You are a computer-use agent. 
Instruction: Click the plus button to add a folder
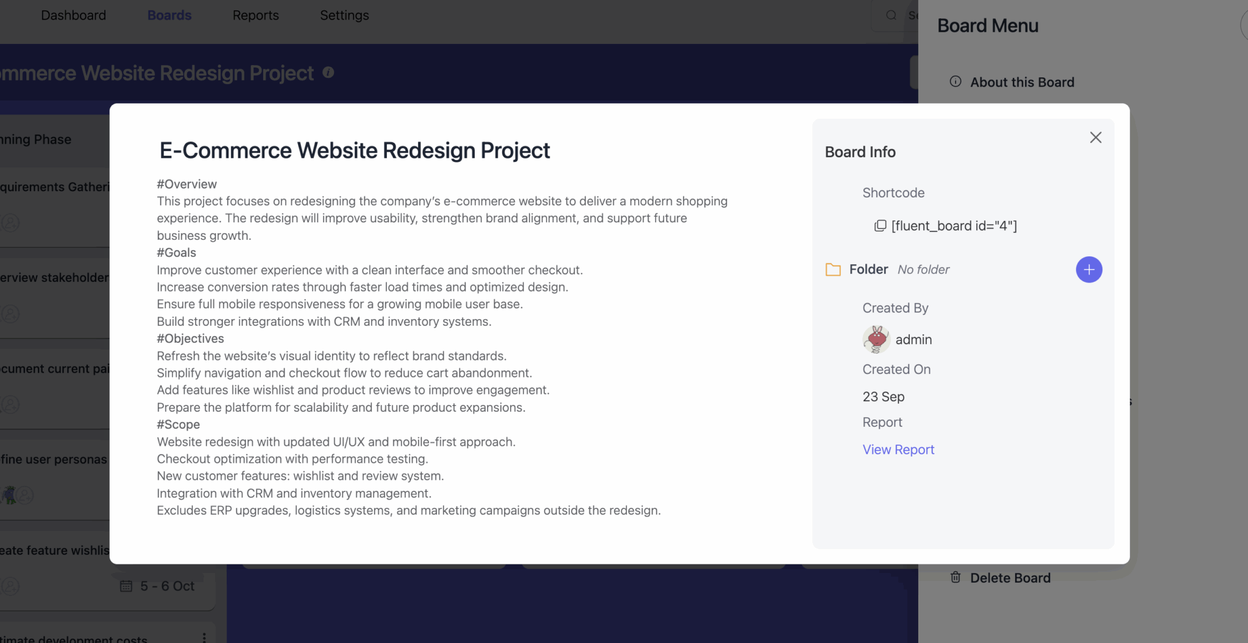pos(1088,269)
